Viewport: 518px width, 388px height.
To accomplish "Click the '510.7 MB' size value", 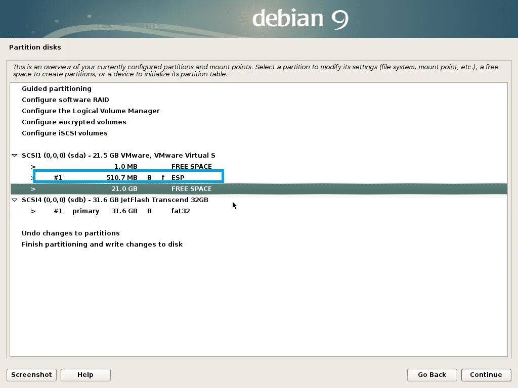I will 122,178.
